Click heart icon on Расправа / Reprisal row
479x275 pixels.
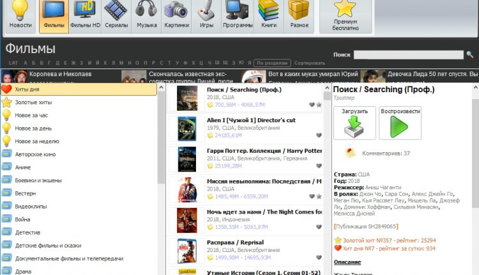(319, 258)
